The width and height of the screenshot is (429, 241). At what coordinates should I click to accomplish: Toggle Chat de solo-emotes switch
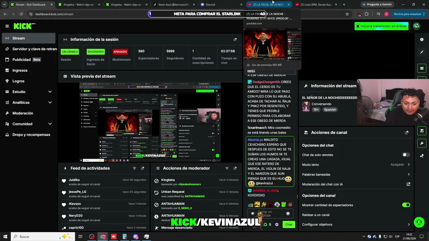[406, 155]
